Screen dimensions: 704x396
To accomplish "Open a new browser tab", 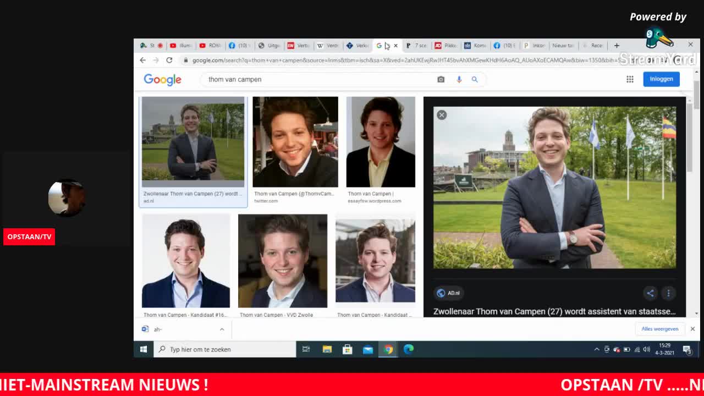I will point(617,46).
